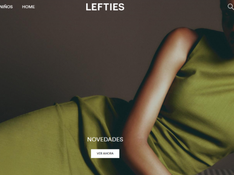
Task: Open the NIÑOS category menu
Action: pyautogui.click(x=6, y=7)
